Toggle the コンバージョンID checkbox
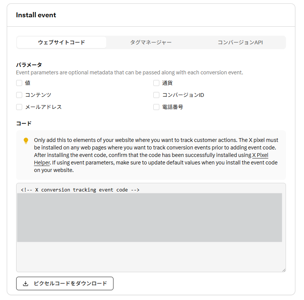 click(x=156, y=95)
